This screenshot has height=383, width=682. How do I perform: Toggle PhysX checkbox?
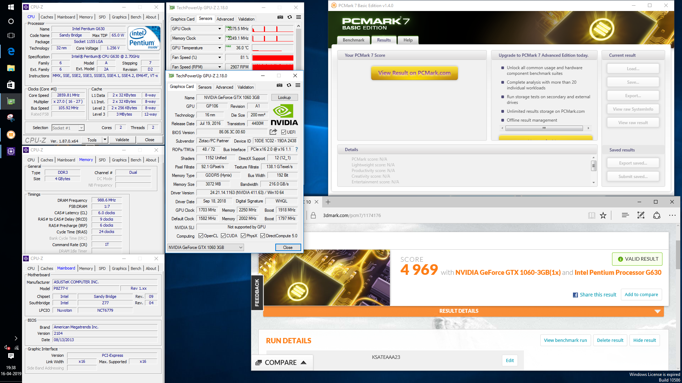243,236
